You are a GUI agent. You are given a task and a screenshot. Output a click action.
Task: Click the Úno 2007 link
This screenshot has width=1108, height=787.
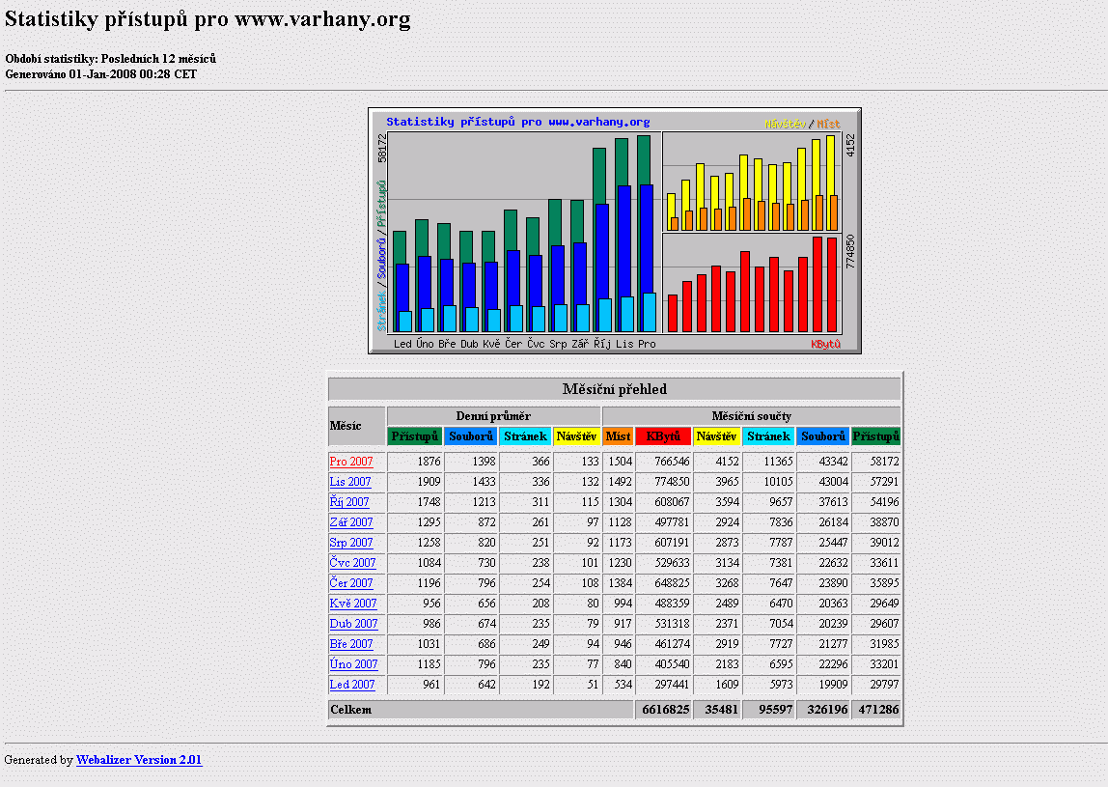353,664
